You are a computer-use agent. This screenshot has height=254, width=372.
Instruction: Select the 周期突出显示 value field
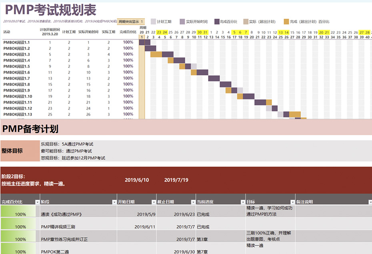tap(142, 22)
